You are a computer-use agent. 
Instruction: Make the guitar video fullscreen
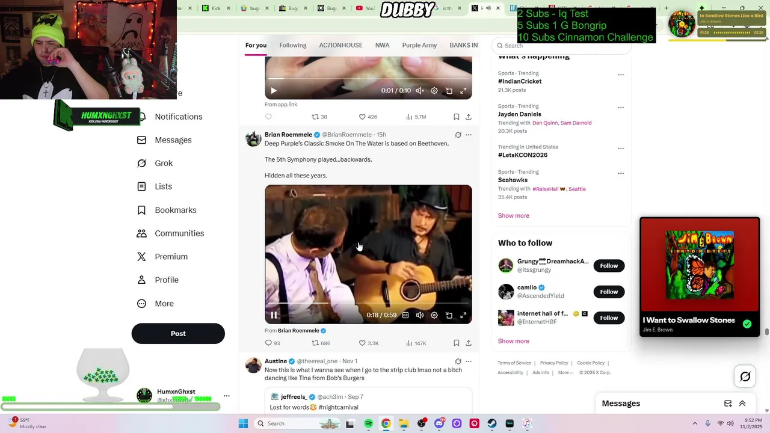[x=463, y=315]
